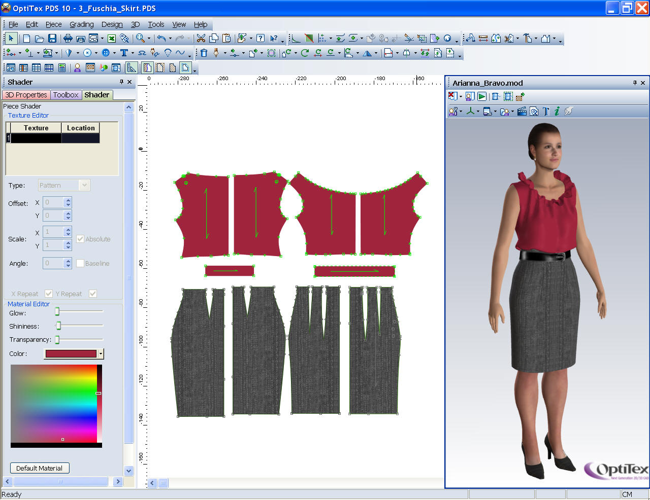
Task: Start the 3D simulation with the green play icon
Action: tap(481, 96)
